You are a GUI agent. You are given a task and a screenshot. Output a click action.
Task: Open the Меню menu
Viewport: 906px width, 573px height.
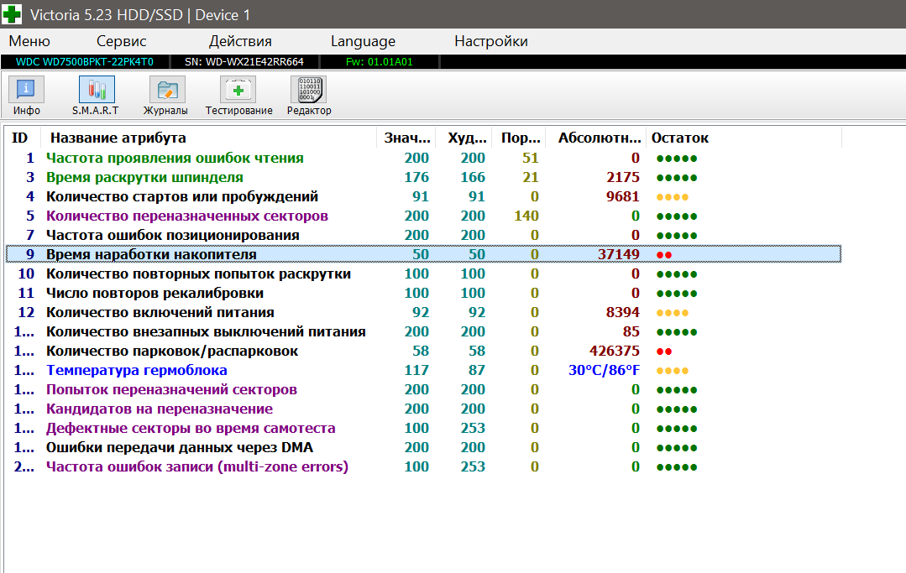29,42
